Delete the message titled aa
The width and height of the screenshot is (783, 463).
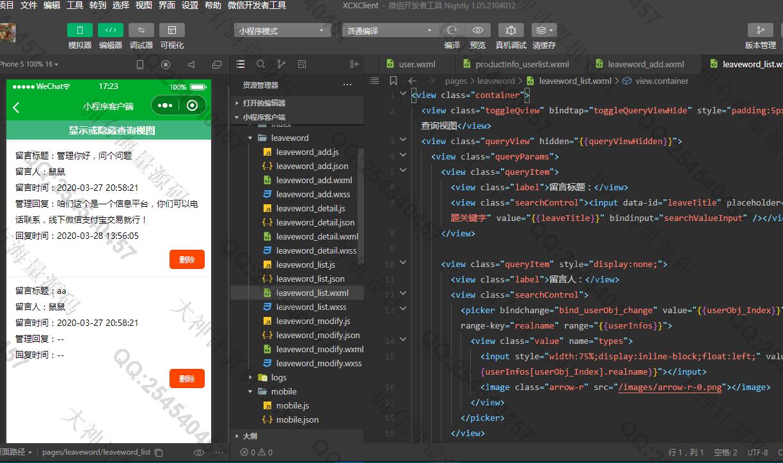click(x=187, y=378)
